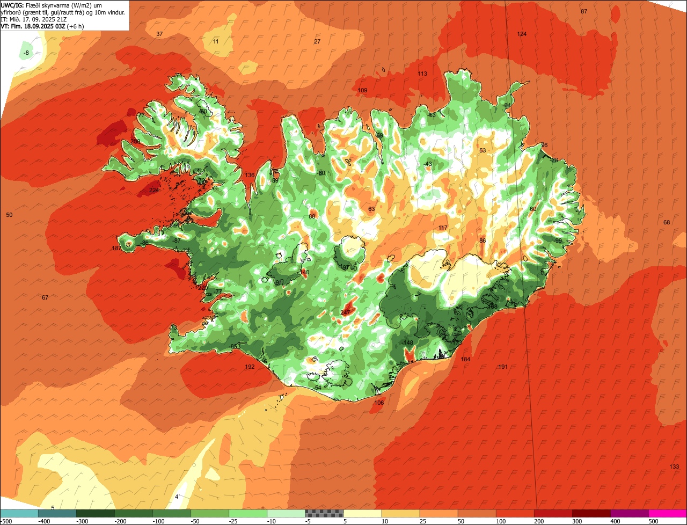Image resolution: width=687 pixels, height=525 pixels.
Task: Click the '99' value in the East Fjords
Action: (558, 240)
